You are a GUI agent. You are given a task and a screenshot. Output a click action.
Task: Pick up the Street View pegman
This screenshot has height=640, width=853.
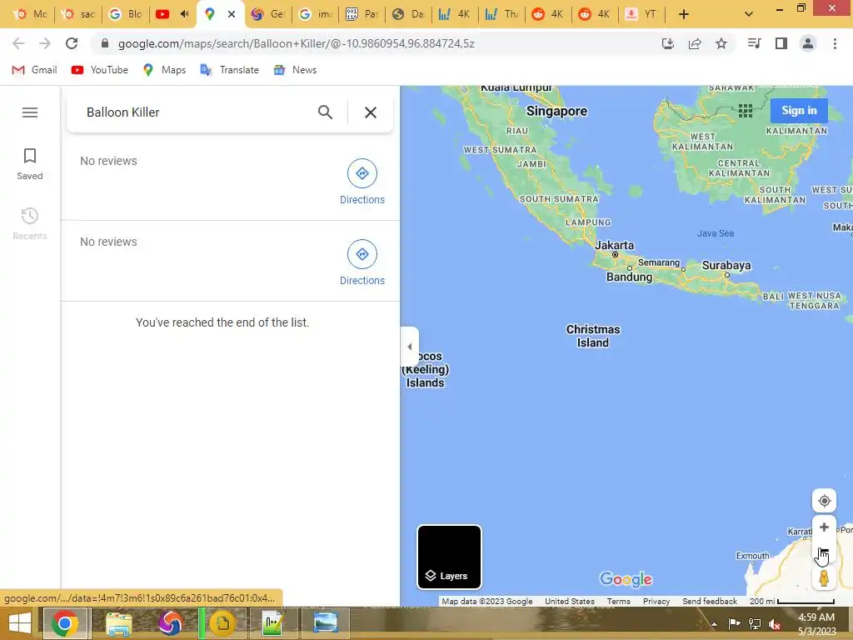click(x=824, y=577)
